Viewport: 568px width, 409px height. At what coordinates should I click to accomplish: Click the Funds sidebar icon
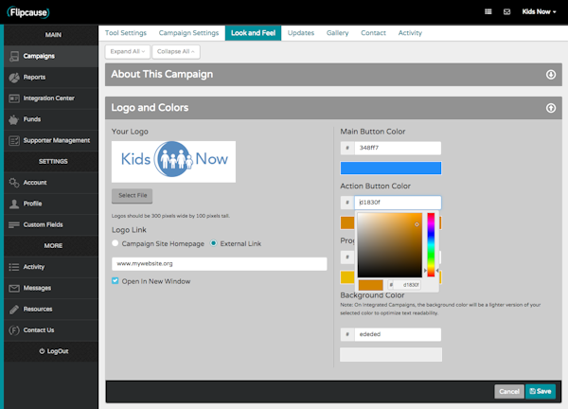click(13, 119)
